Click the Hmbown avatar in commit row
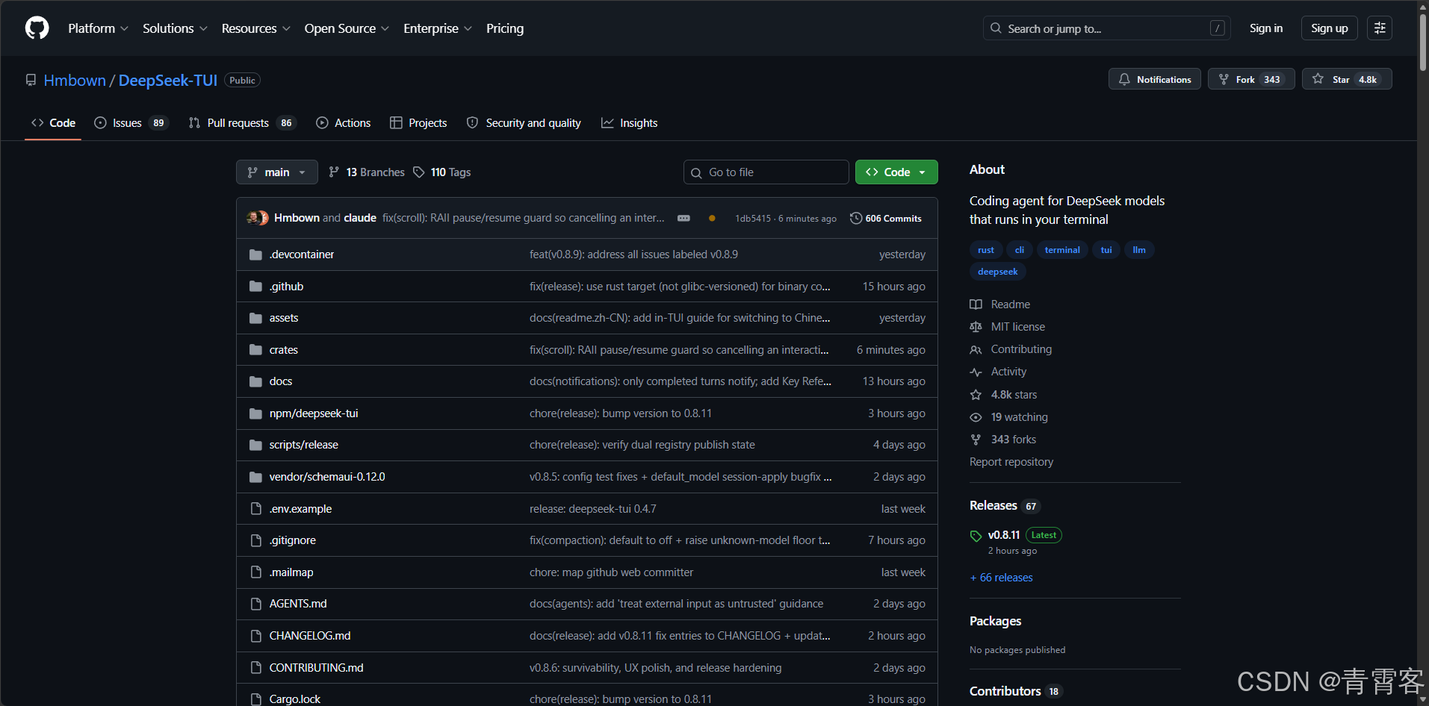Viewport: 1429px width, 706px height. pos(253,218)
